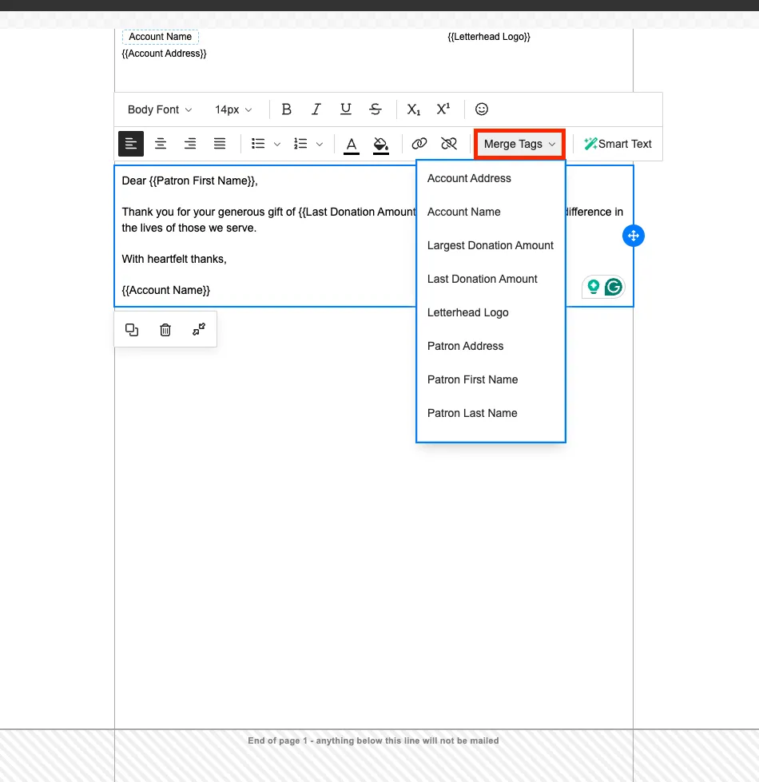The image size is (759, 782).
Task: Click the collapse arrows icon beside trash
Action: point(198,330)
